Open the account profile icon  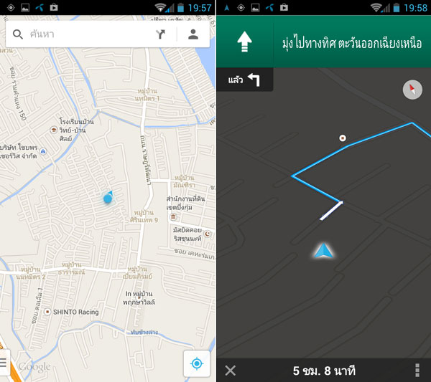point(193,34)
